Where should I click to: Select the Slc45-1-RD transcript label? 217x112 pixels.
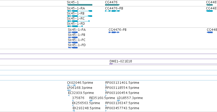[x=76, y=24]
